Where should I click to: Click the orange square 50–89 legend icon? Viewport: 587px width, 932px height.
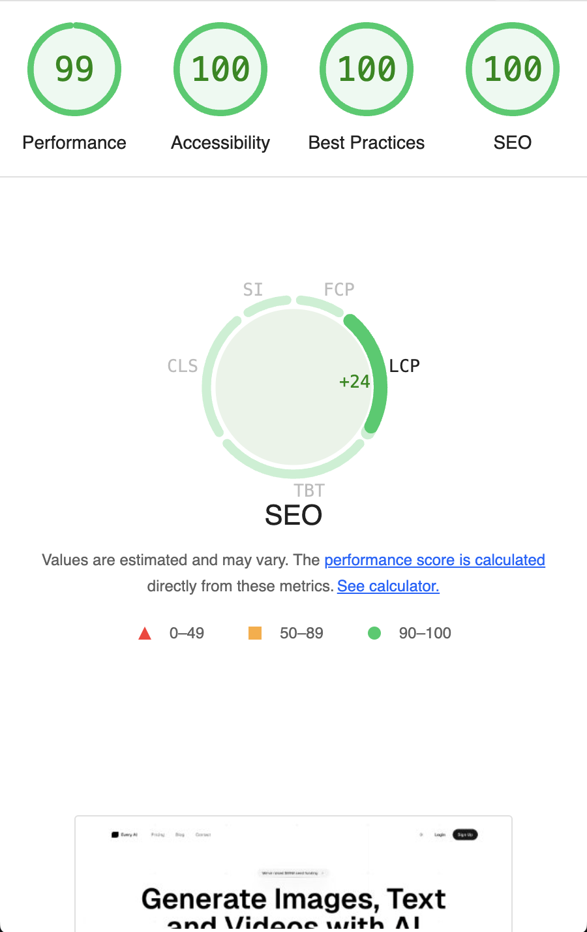(255, 633)
